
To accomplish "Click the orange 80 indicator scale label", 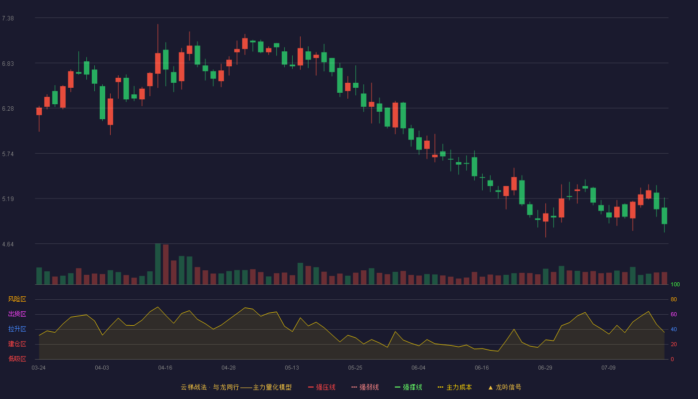I will coord(674,300).
